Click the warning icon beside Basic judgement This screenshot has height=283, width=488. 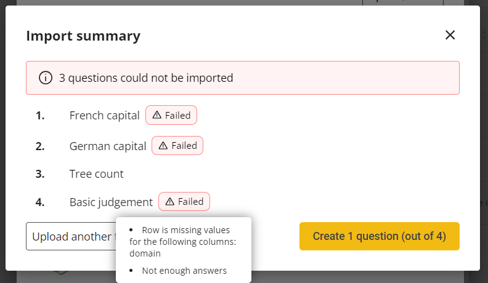click(x=170, y=202)
